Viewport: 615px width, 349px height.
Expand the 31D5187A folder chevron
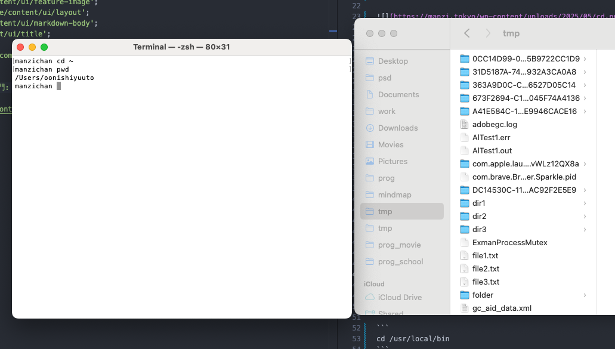[585, 72]
